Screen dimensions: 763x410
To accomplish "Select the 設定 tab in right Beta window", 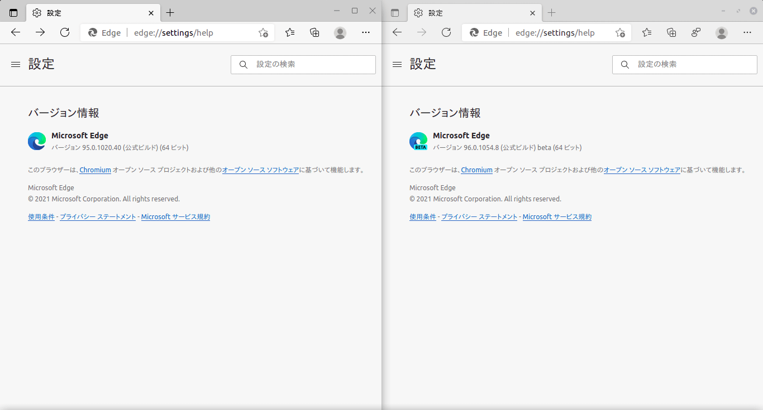I will (475, 13).
